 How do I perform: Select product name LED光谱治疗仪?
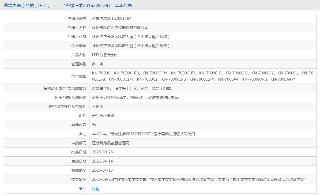pyautogui.click(x=105, y=55)
